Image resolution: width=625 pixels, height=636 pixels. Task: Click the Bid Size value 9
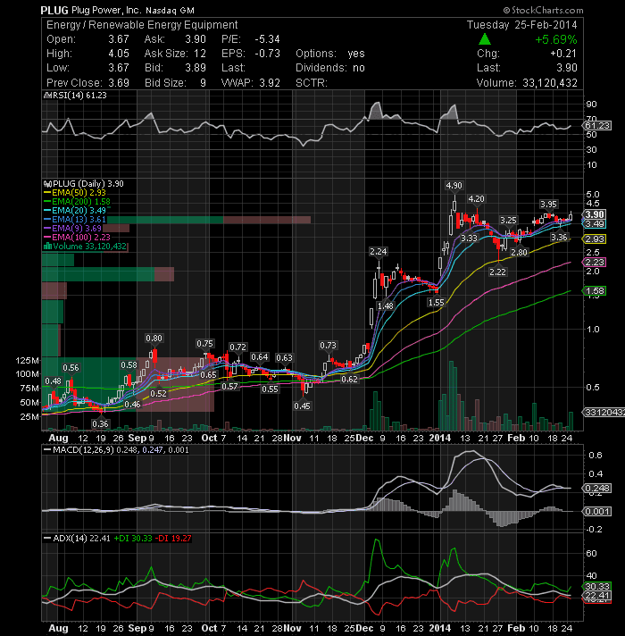pos(203,83)
